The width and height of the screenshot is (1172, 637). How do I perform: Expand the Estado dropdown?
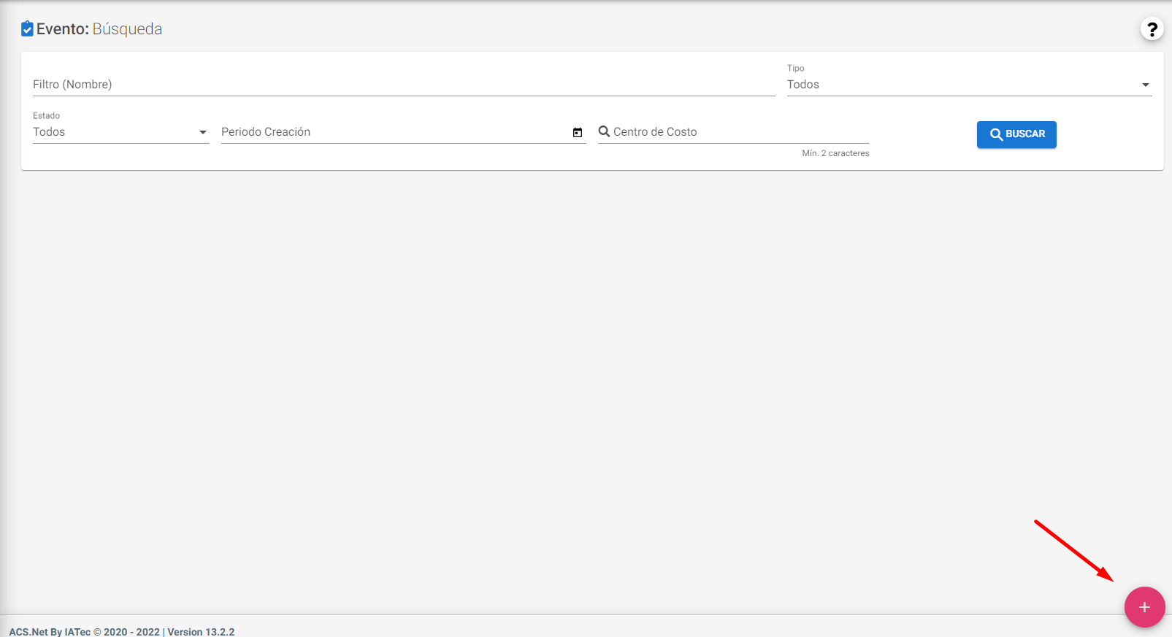pos(121,132)
